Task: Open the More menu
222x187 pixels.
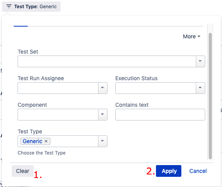Action: 192,36
